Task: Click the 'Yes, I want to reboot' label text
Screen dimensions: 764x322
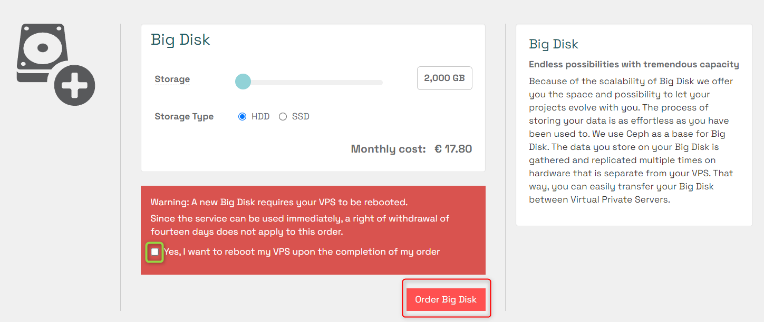Action: tap(302, 252)
